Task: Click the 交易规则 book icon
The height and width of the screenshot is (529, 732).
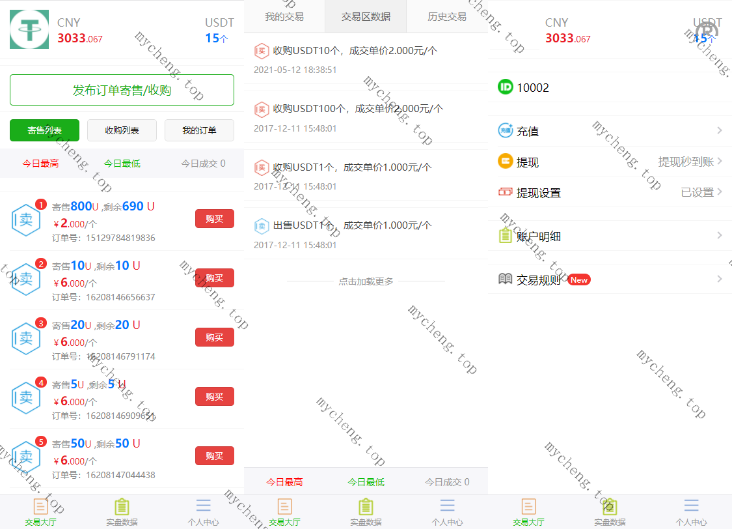Action: 506,279
